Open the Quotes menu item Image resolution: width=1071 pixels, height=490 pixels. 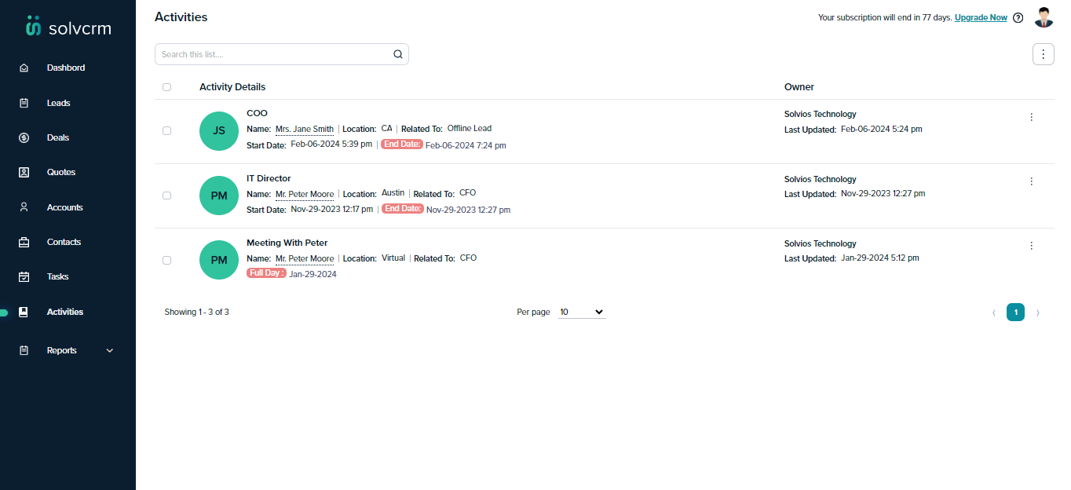[x=61, y=172]
